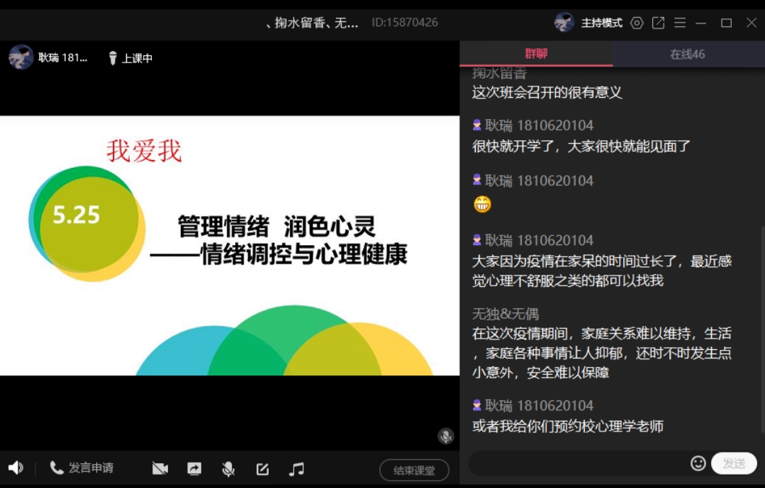Open the hamburger menu in title bar
Screen dimensions: 765x488
tap(680, 23)
